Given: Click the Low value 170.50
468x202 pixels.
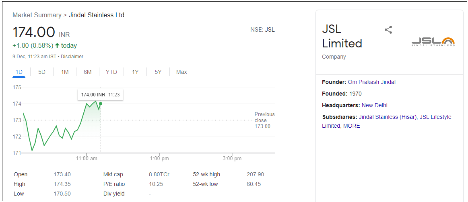Looking at the screenshot, I should pyautogui.click(x=62, y=194).
